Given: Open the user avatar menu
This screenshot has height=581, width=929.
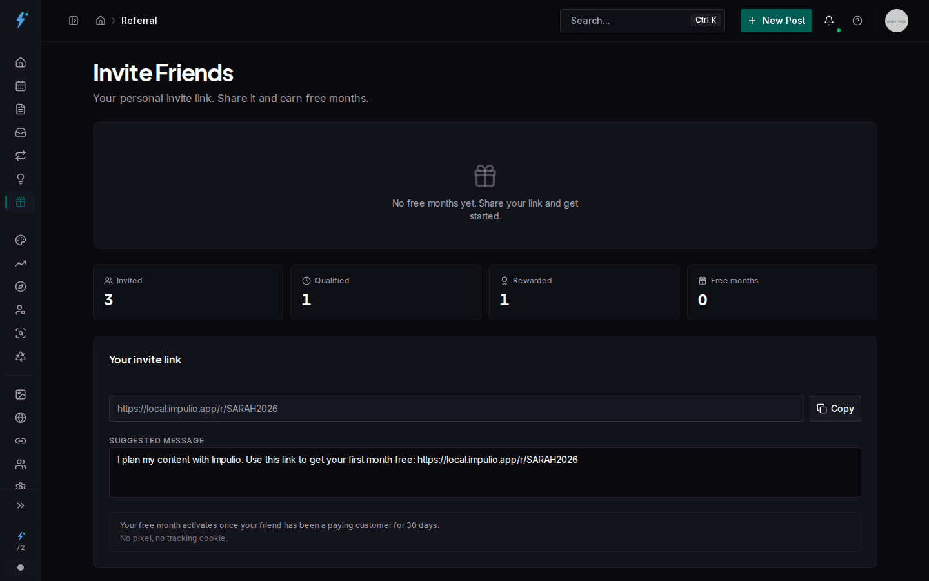Looking at the screenshot, I should click(x=897, y=21).
